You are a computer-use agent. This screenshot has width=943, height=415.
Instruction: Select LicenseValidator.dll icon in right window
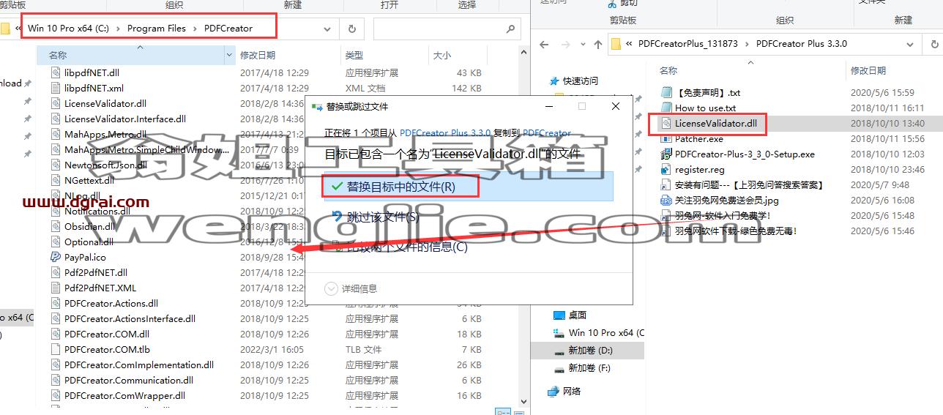tap(666, 124)
